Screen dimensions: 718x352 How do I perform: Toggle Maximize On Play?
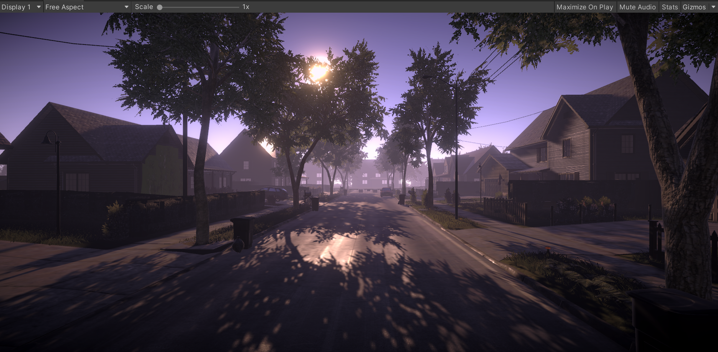tap(584, 7)
